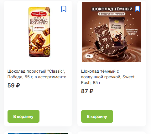Click the 85 г weight badge on the image
The height and width of the screenshot is (134, 151).
tap(89, 56)
